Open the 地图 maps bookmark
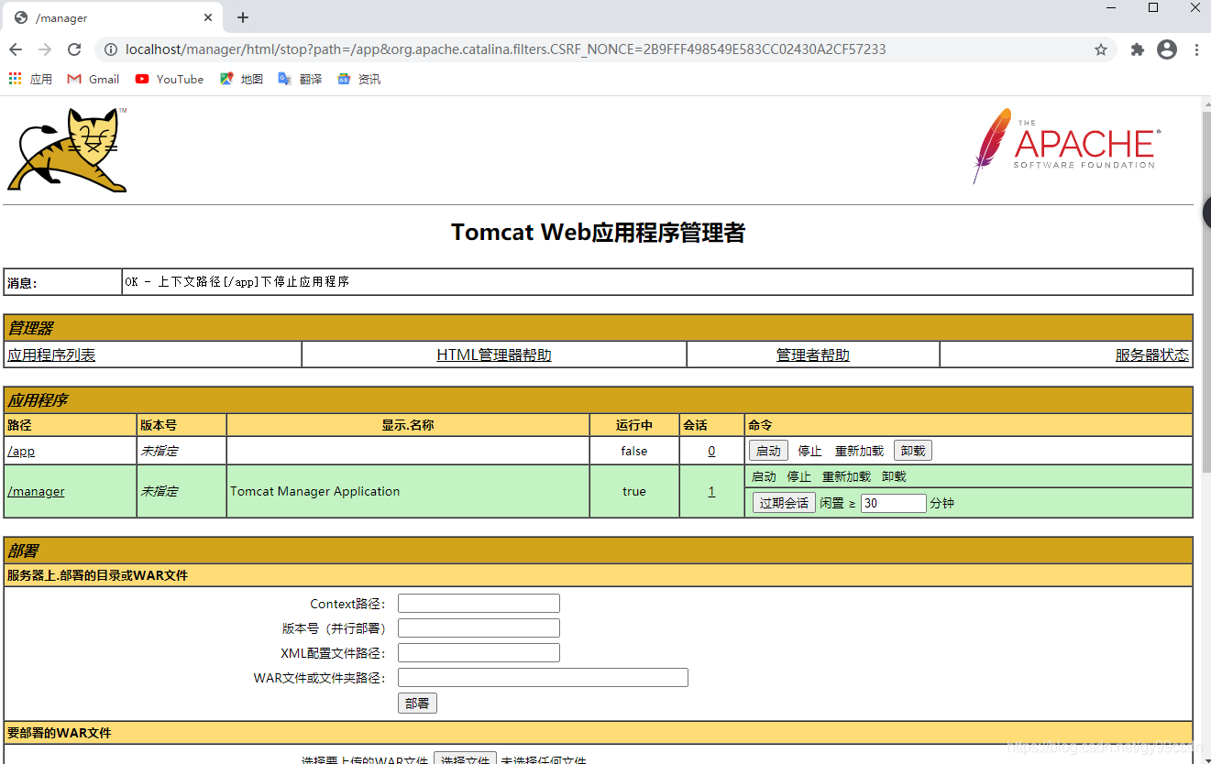The width and height of the screenshot is (1211, 764). point(241,79)
